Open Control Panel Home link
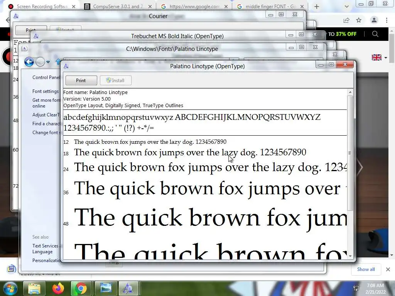395x296 pixels. click(46, 77)
